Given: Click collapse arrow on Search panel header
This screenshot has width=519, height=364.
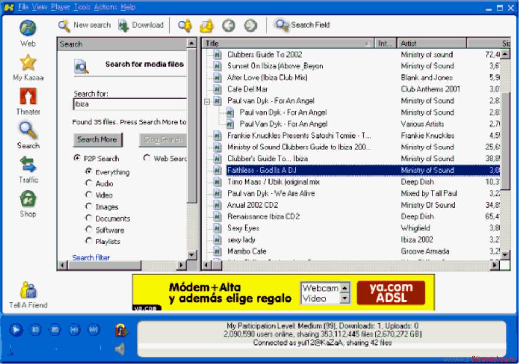Looking at the screenshot, I should [x=191, y=43].
